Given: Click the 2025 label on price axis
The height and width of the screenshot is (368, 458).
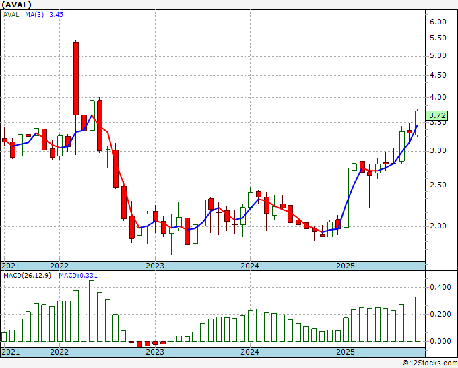Looking at the screenshot, I should pyautogui.click(x=345, y=266).
